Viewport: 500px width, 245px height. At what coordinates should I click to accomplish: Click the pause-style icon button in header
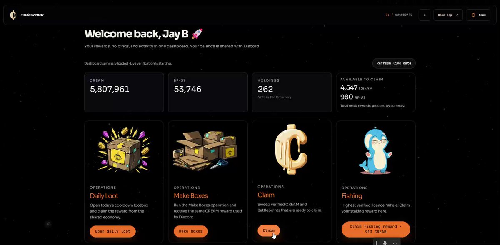[425, 15]
